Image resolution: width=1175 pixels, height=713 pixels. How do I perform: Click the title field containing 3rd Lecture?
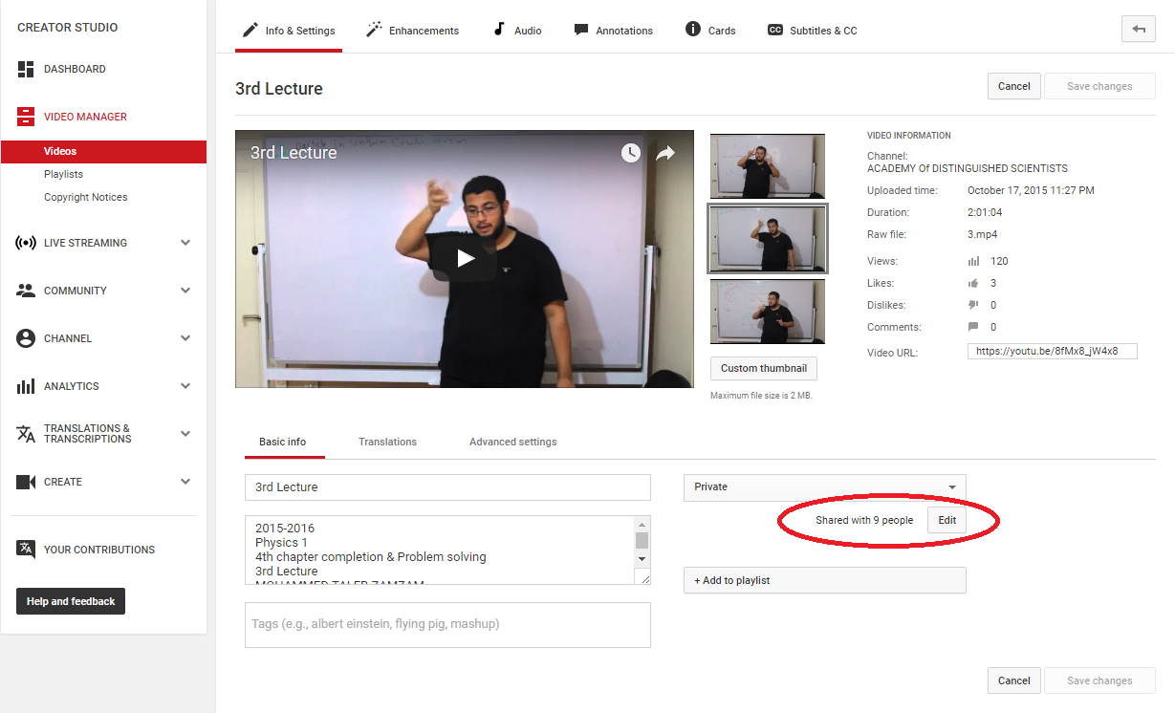[447, 487]
